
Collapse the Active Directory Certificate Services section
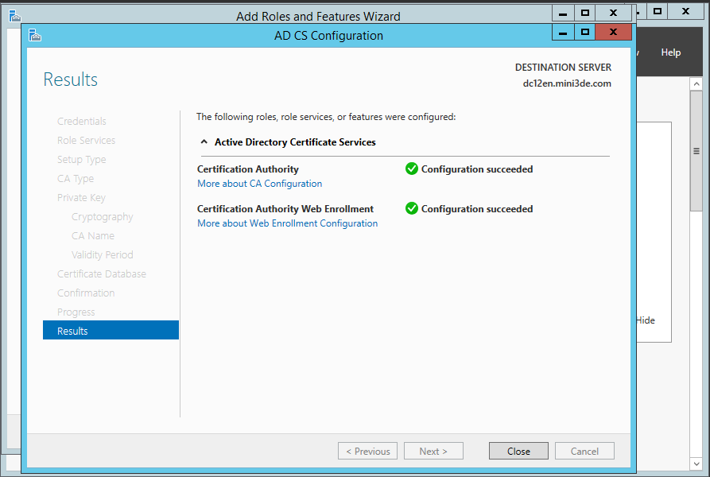tap(204, 142)
